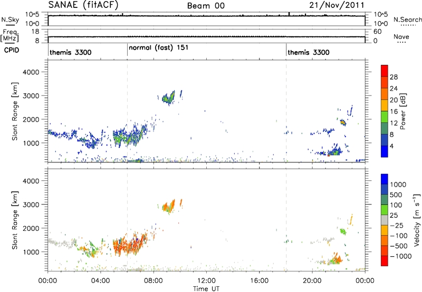Click the Power [dB] colorbar title
This screenshot has height=292, width=422.
[x=403, y=111]
